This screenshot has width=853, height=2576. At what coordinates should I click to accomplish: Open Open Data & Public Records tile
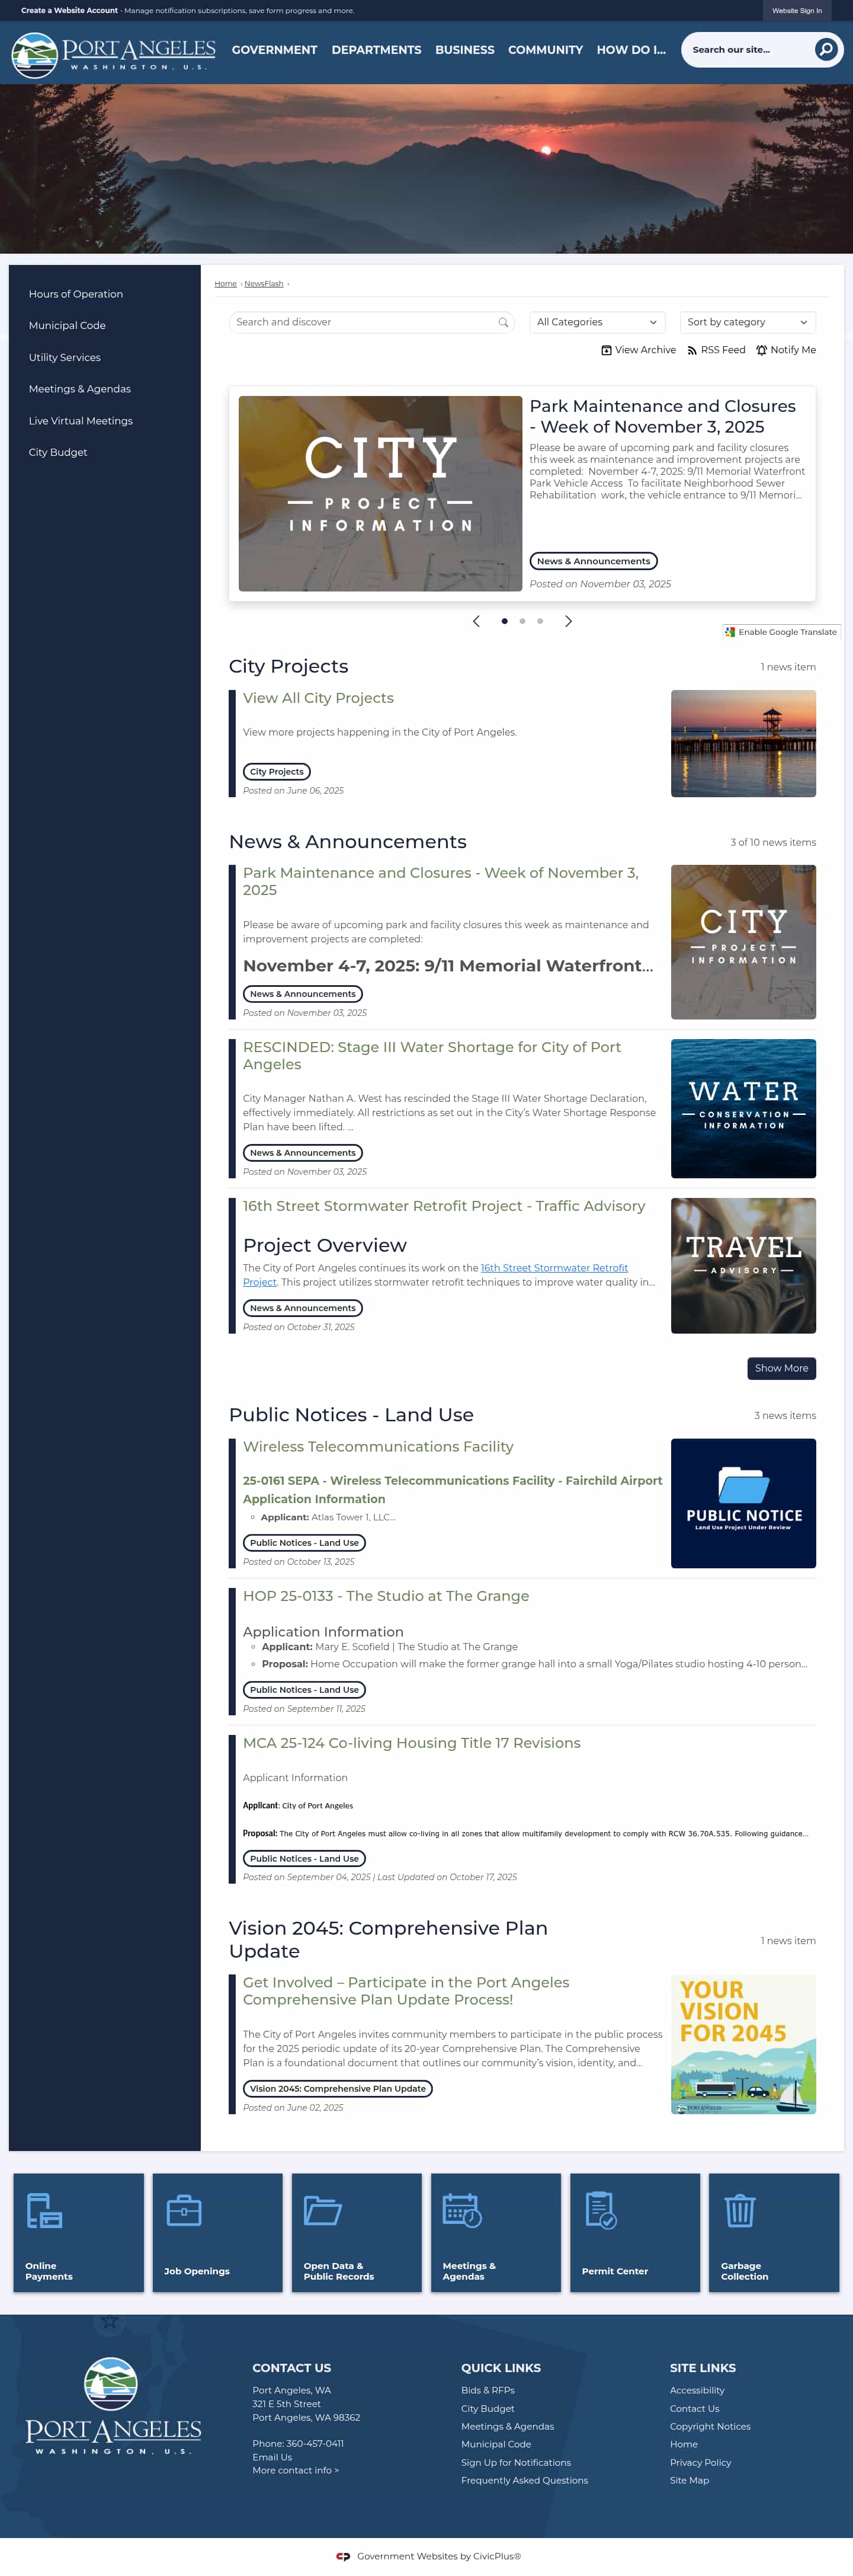(357, 2232)
